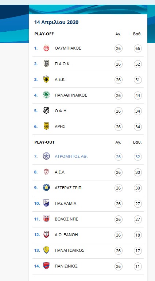Click the Volos NPS logo

pos(46,219)
